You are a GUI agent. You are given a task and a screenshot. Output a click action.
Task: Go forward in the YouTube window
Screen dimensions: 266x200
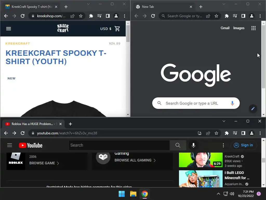point(14,133)
